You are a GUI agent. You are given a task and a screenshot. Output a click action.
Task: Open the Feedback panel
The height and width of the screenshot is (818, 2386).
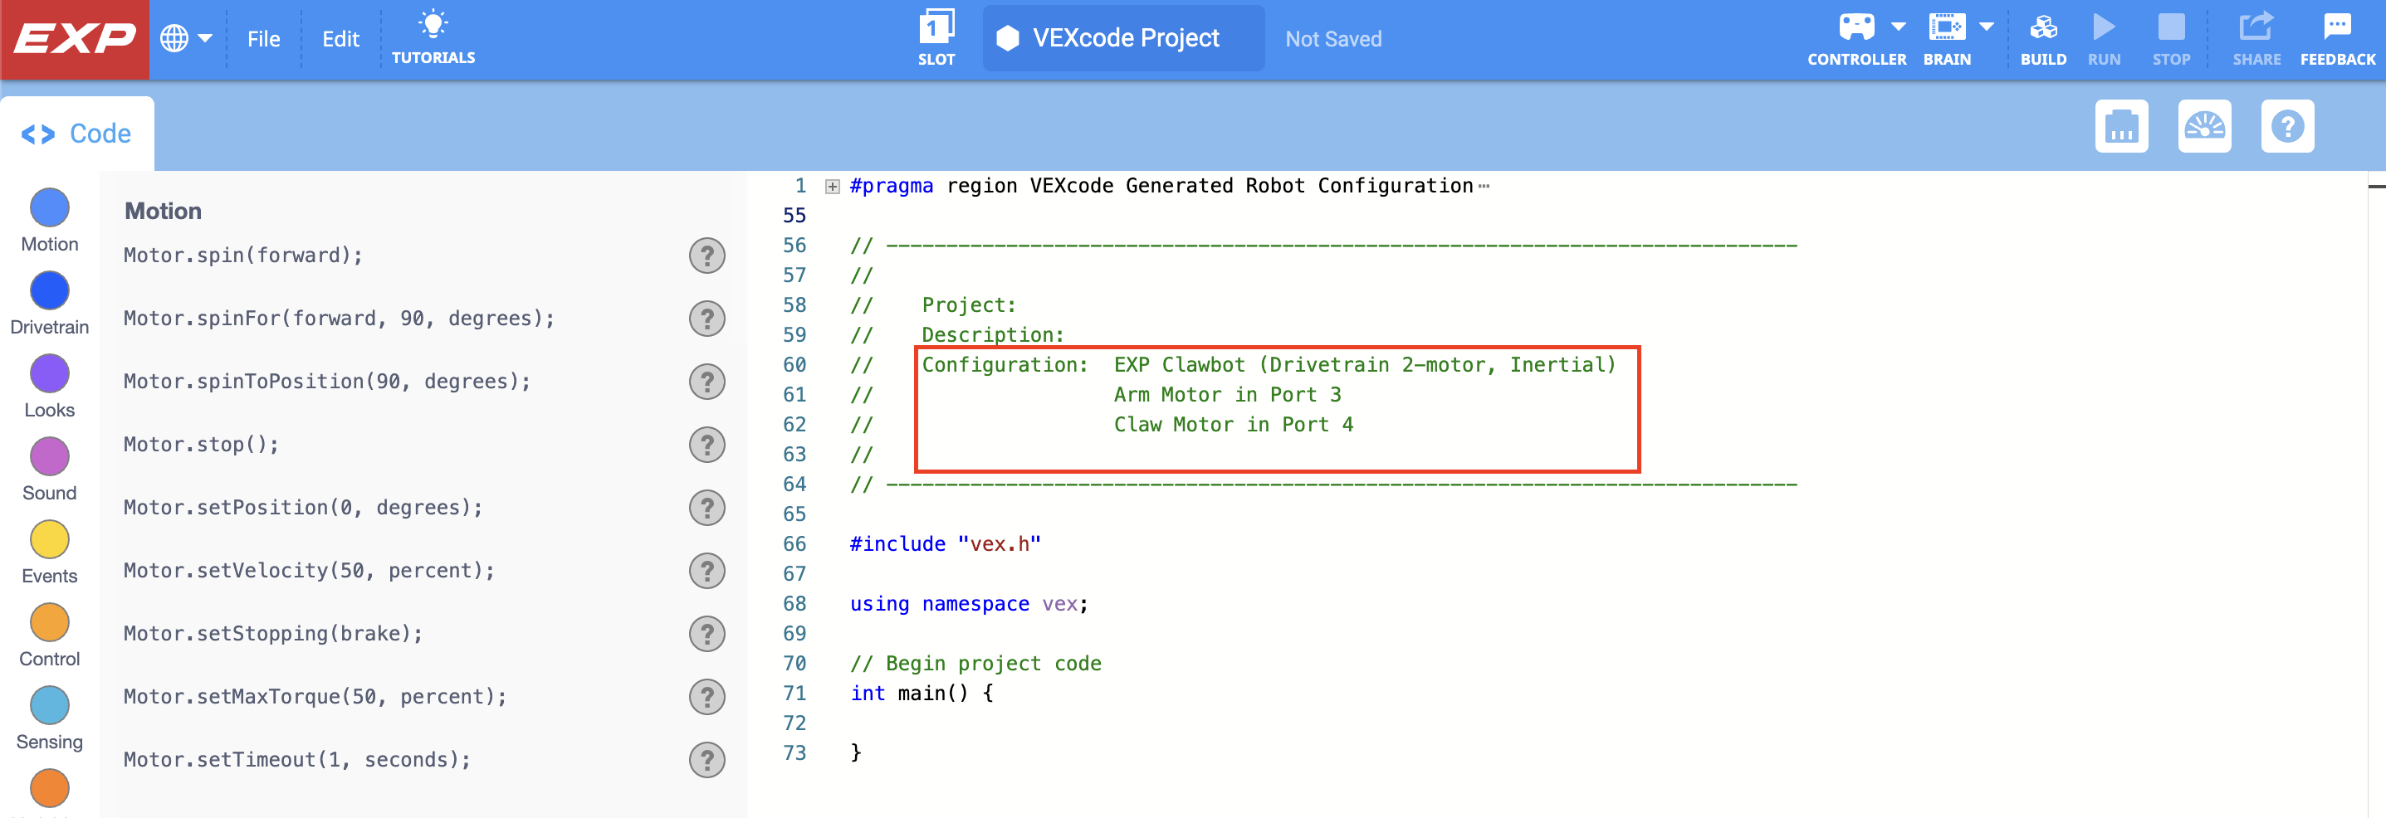tap(2337, 27)
